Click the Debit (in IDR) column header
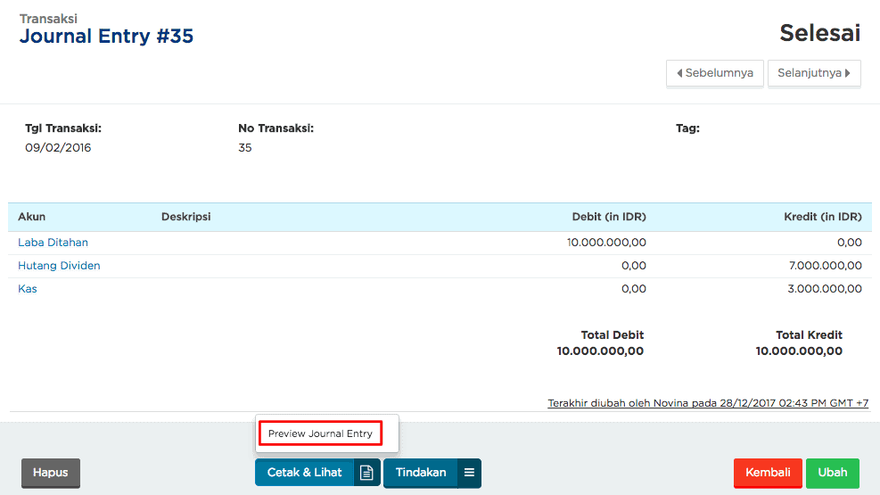Image resolution: width=880 pixels, height=495 pixels. (x=609, y=217)
